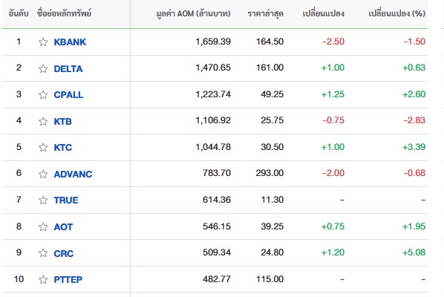444x297 pixels.
Task: Open the ADVANC symbol link
Action: tap(73, 174)
